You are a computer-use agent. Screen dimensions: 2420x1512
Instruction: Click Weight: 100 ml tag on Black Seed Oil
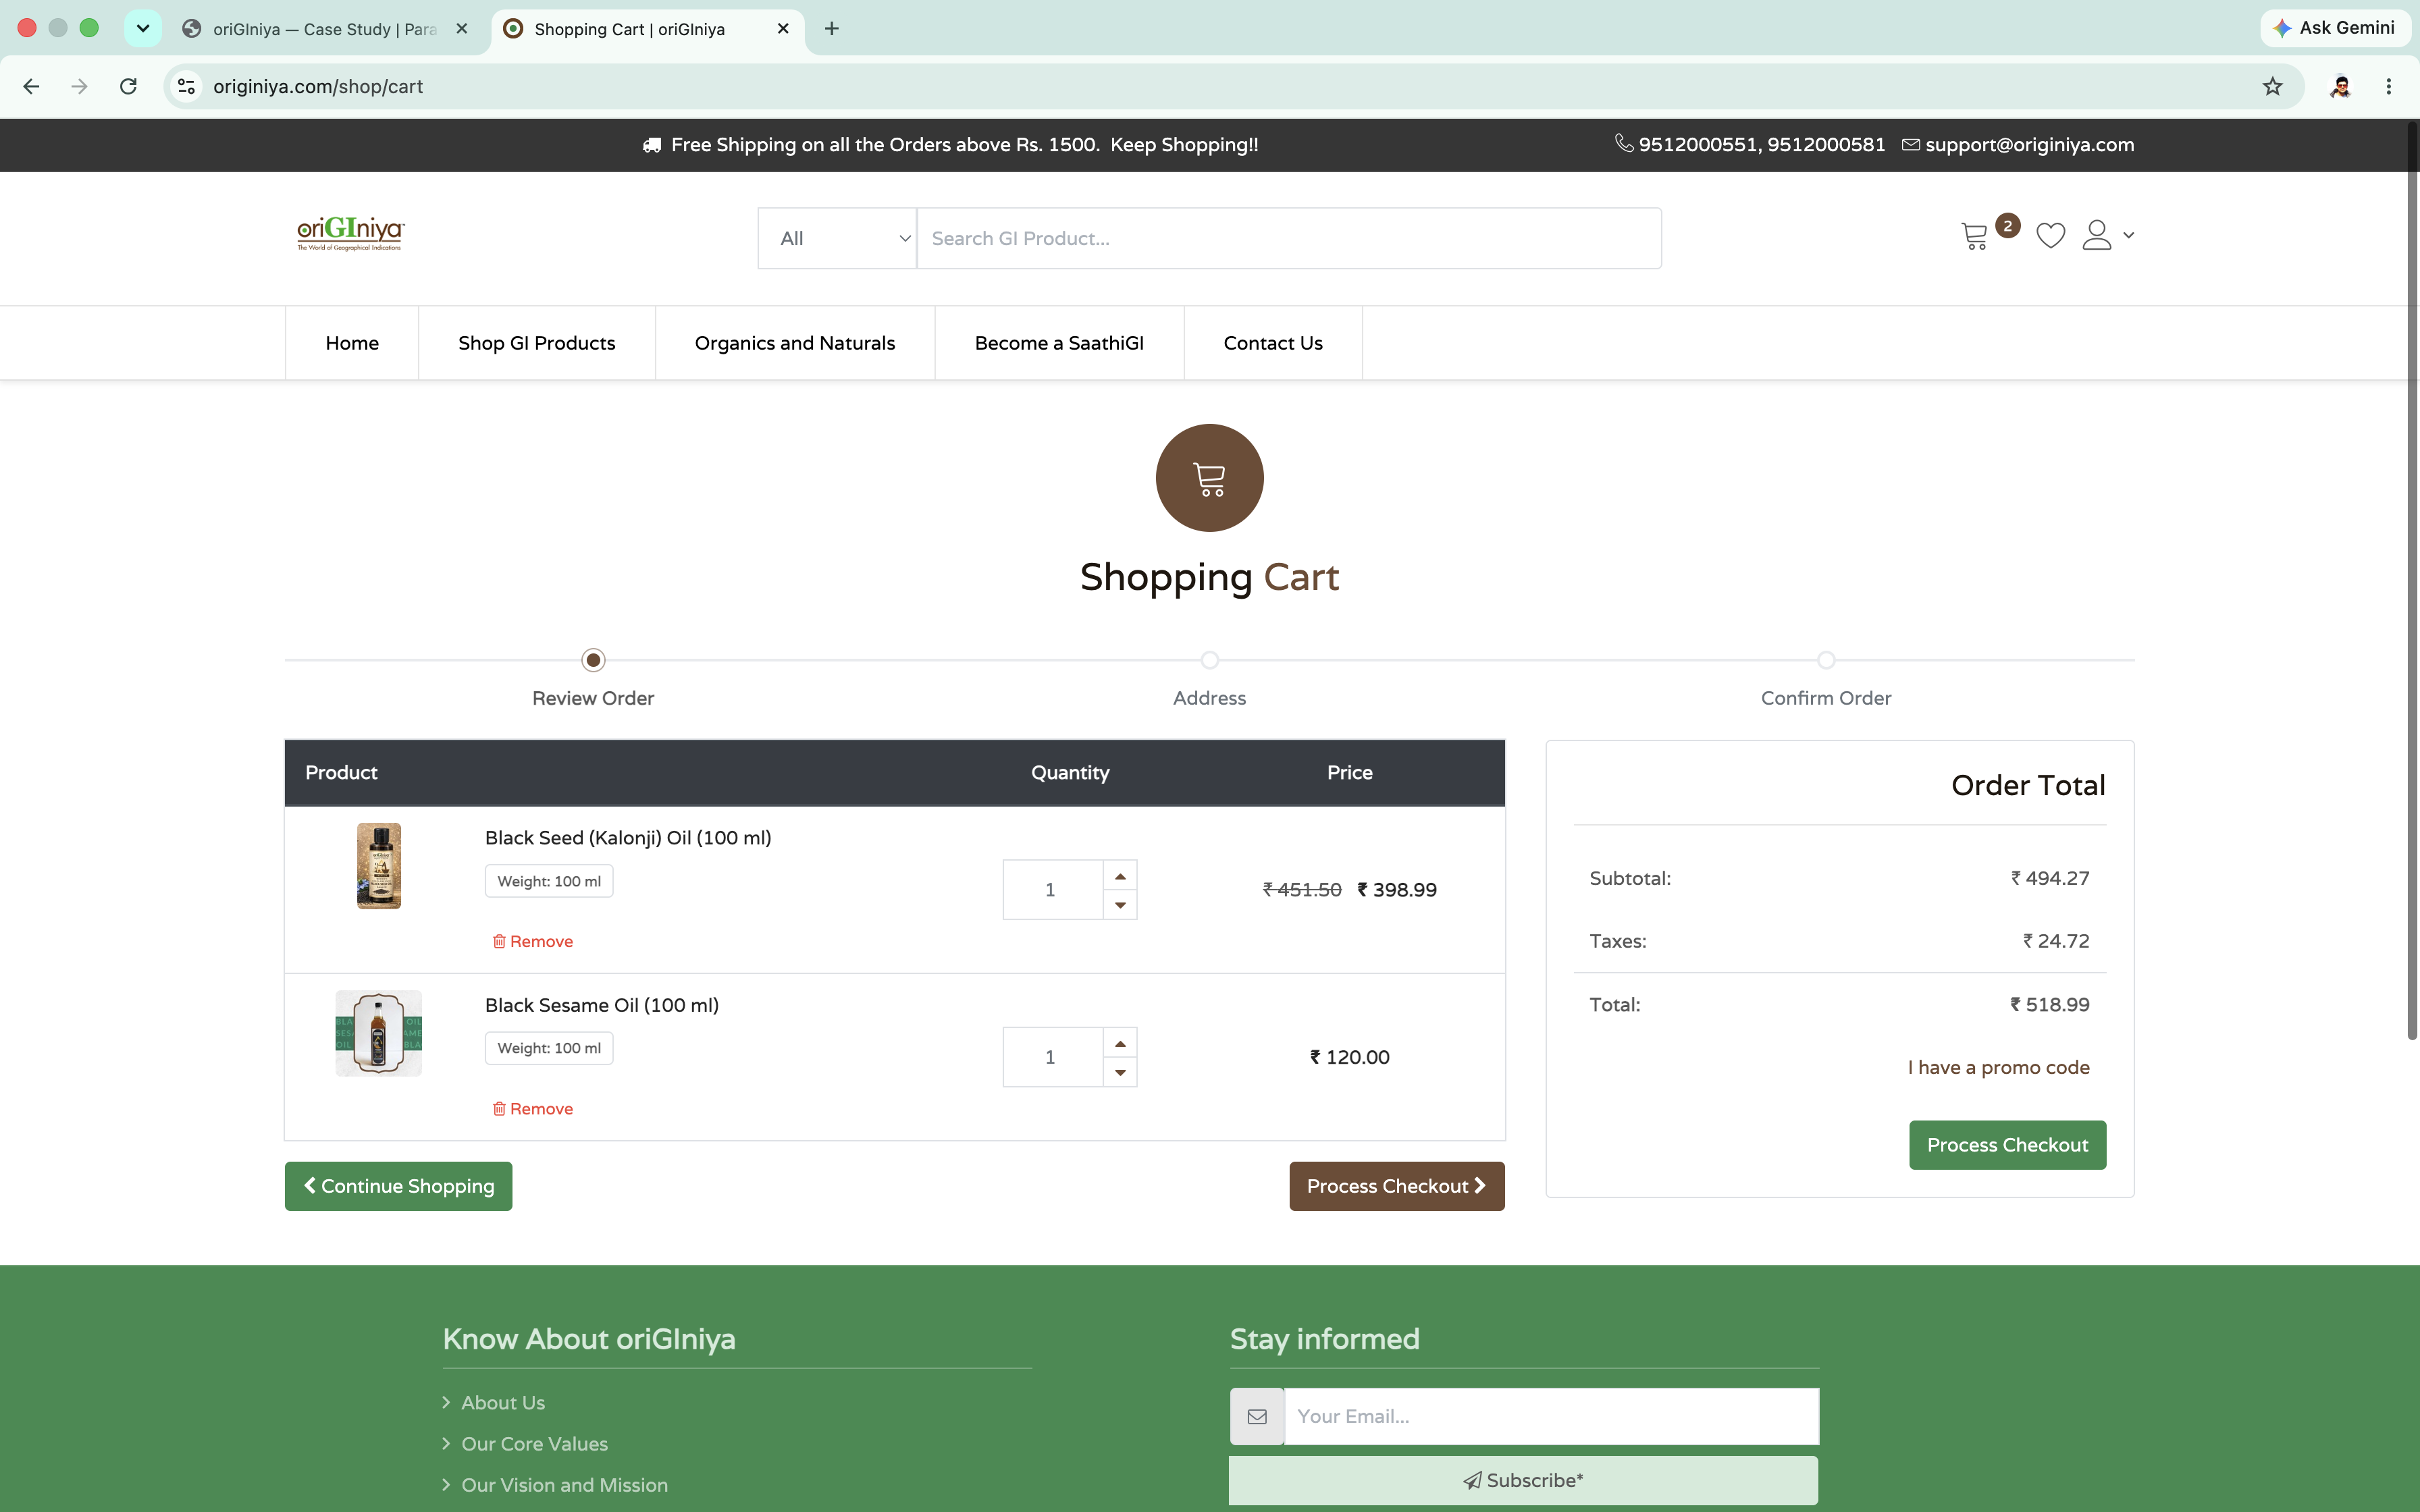[549, 881]
